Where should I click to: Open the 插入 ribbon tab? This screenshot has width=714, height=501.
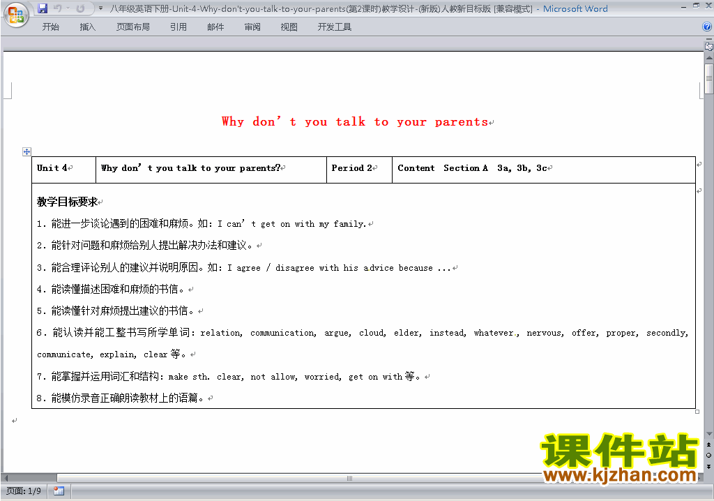coord(87,27)
